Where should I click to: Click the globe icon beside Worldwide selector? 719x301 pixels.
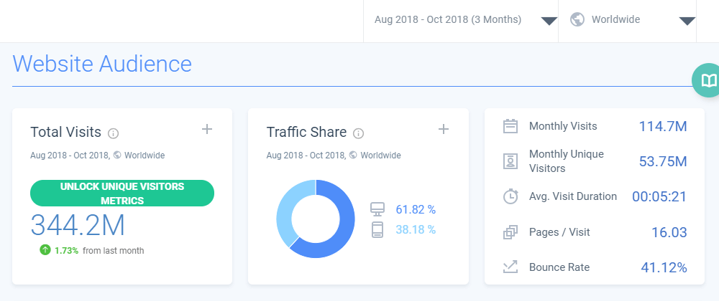577,19
